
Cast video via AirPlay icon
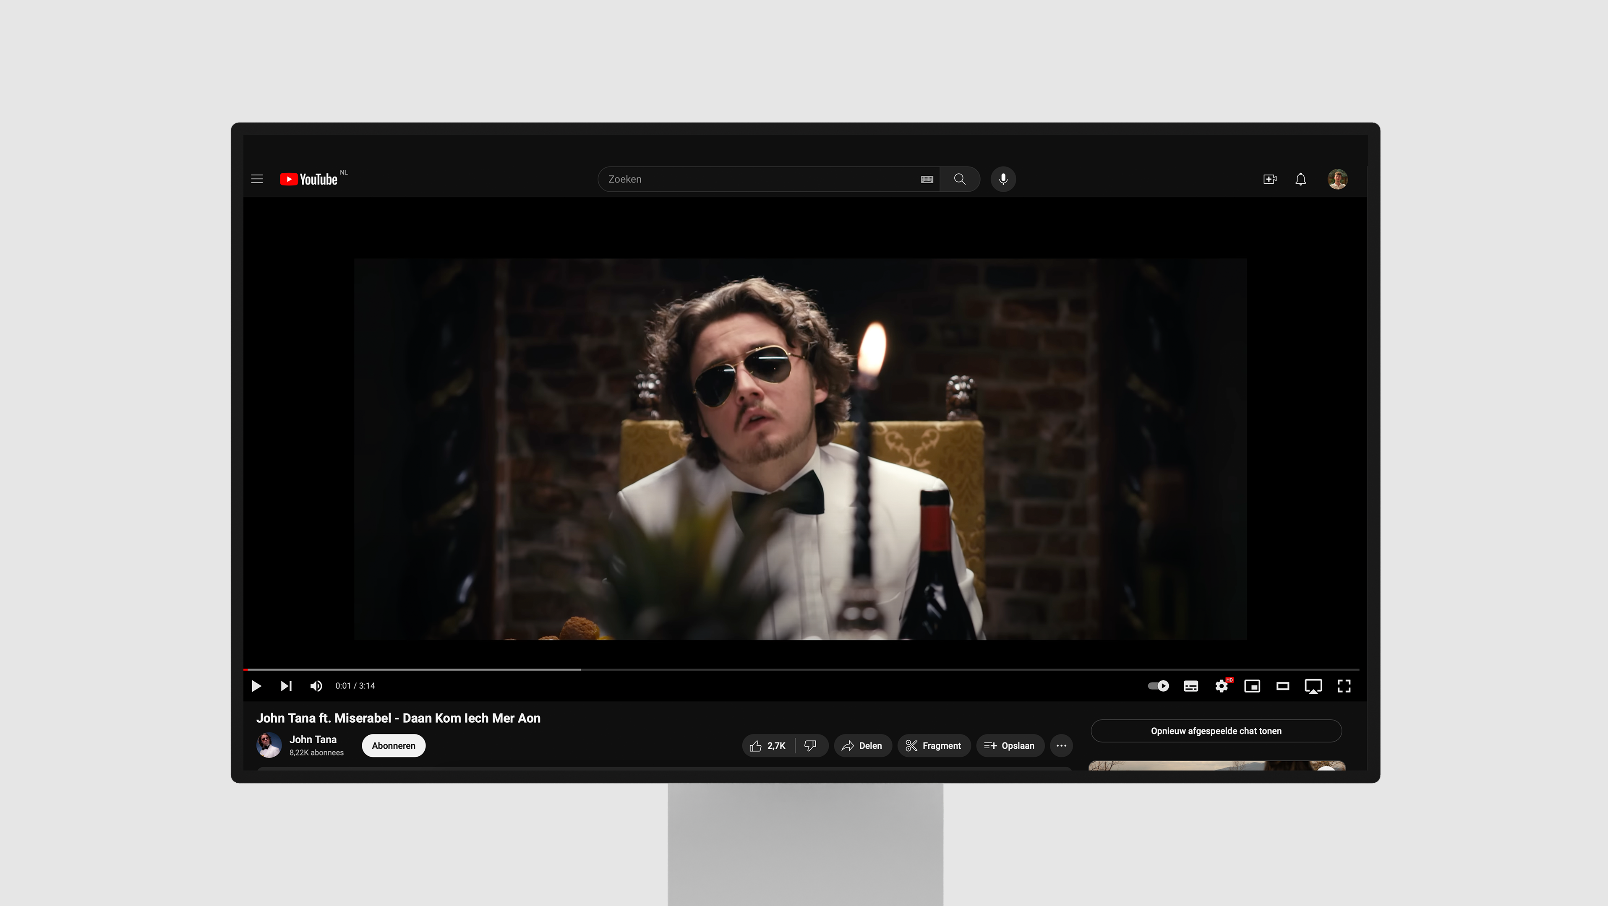pos(1313,686)
